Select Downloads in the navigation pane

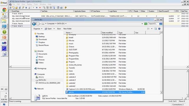coord(41,39)
